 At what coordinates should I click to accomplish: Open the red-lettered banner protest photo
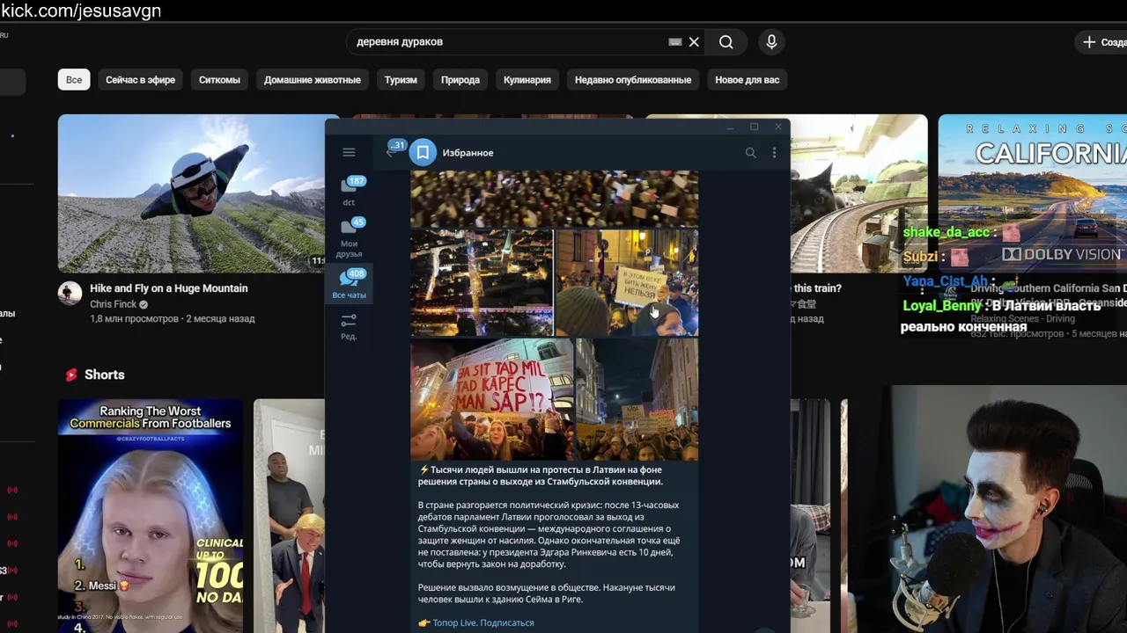492,399
